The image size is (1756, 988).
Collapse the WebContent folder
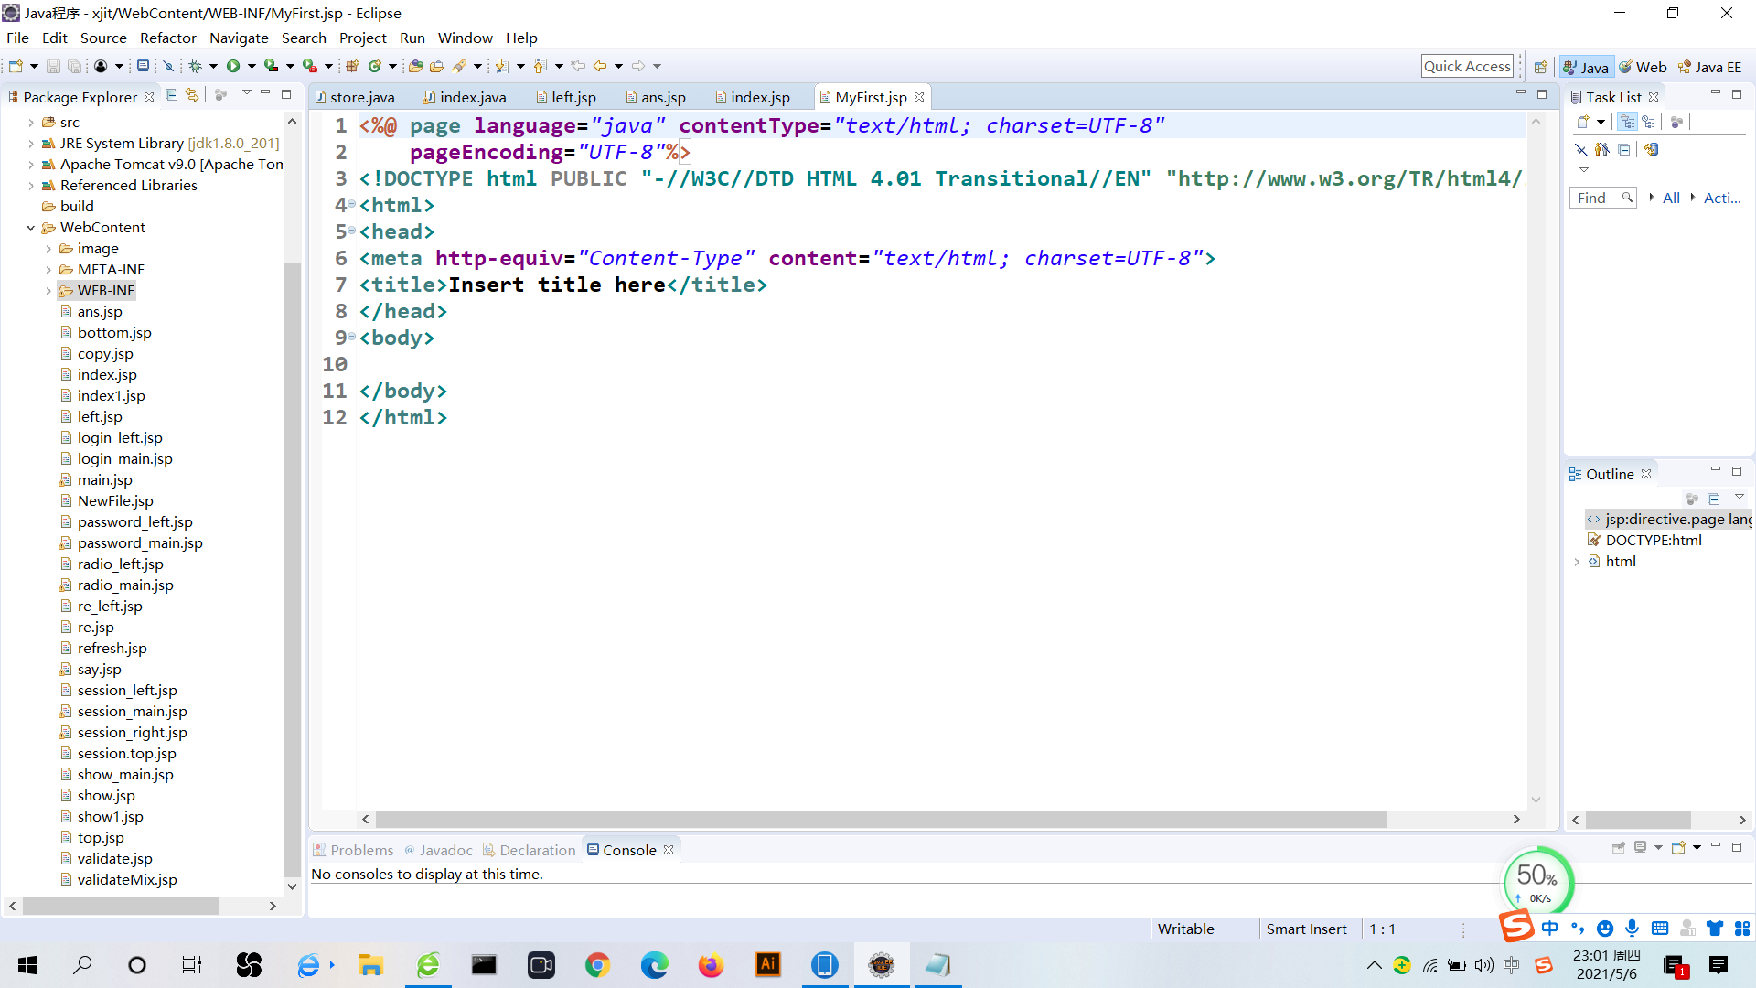pyautogui.click(x=30, y=228)
